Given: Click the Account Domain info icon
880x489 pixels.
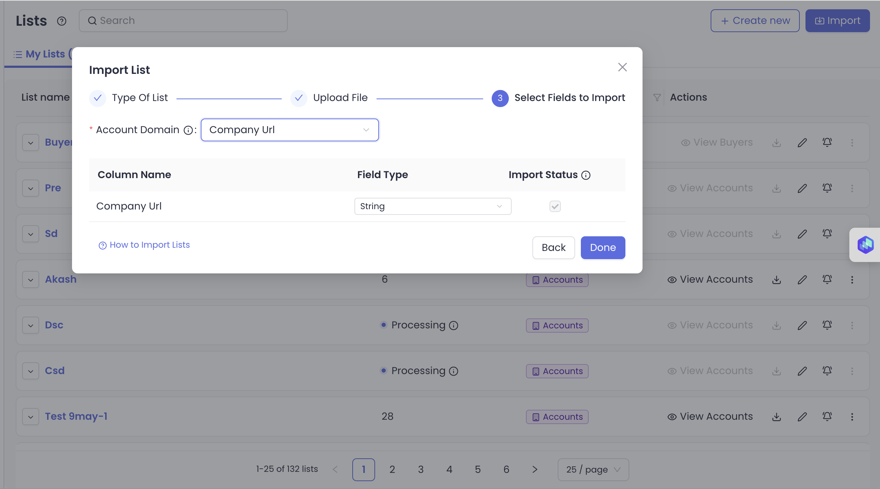Looking at the screenshot, I should pos(188,130).
